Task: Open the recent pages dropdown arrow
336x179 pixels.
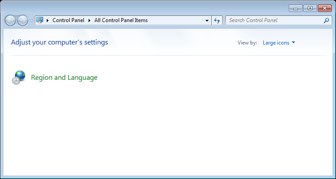Action: coord(31,21)
